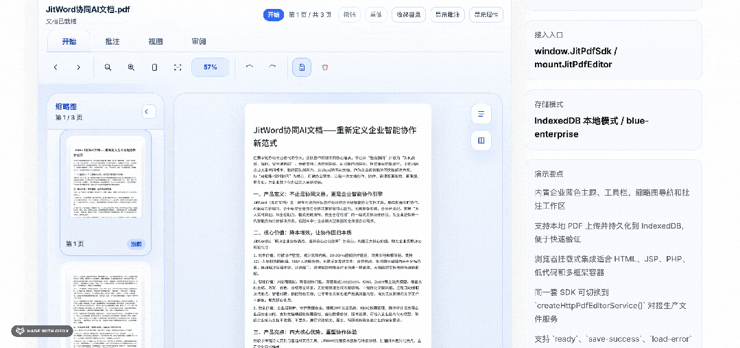This screenshot has height=348, width=740.
Task: Click the 存储模式 label
Action: (x=549, y=105)
